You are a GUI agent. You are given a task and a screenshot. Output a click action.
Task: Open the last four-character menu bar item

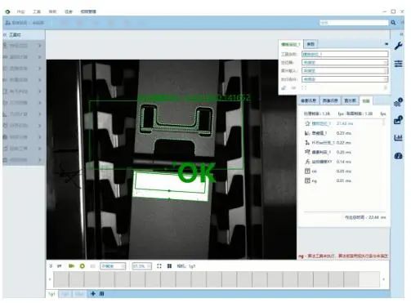[88, 11]
